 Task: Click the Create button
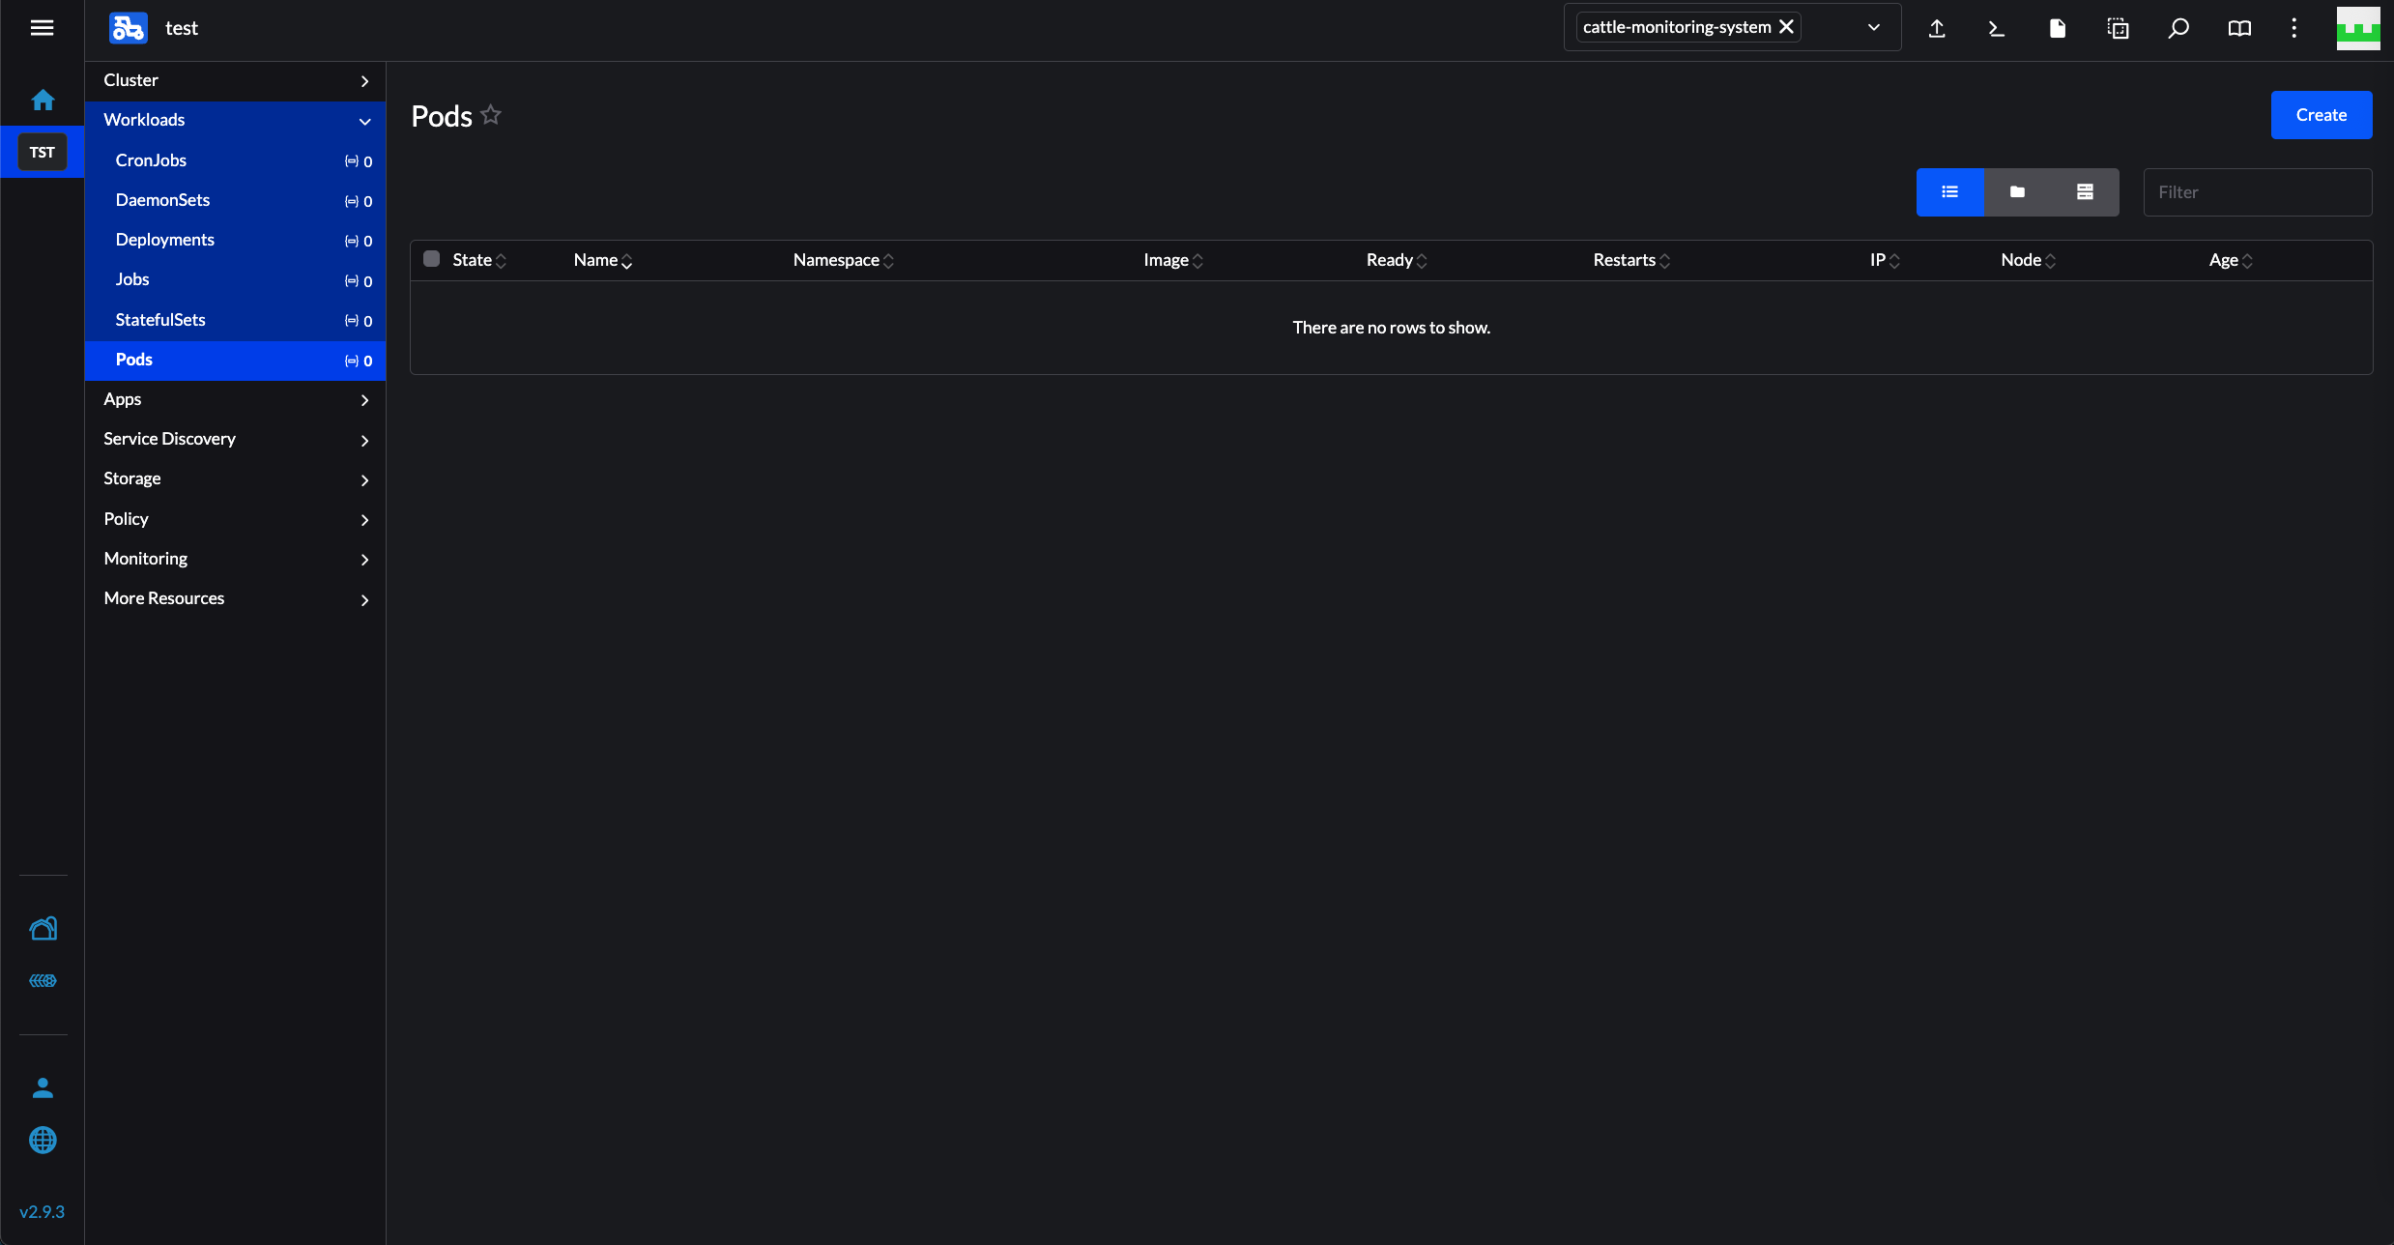point(2321,115)
